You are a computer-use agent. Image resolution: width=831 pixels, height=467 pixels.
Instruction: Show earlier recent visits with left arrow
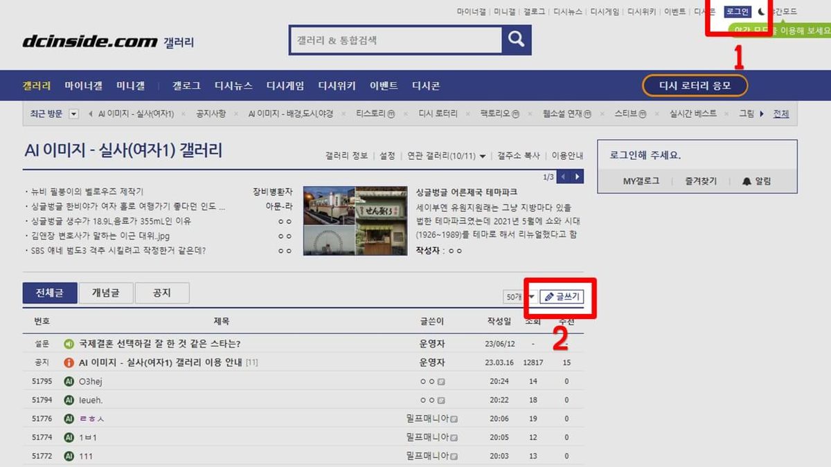click(91, 113)
